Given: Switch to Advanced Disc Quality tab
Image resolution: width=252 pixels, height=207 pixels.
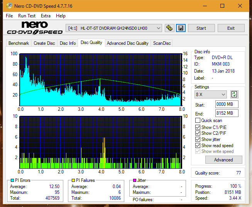Looking at the screenshot, I should pos(128,43).
